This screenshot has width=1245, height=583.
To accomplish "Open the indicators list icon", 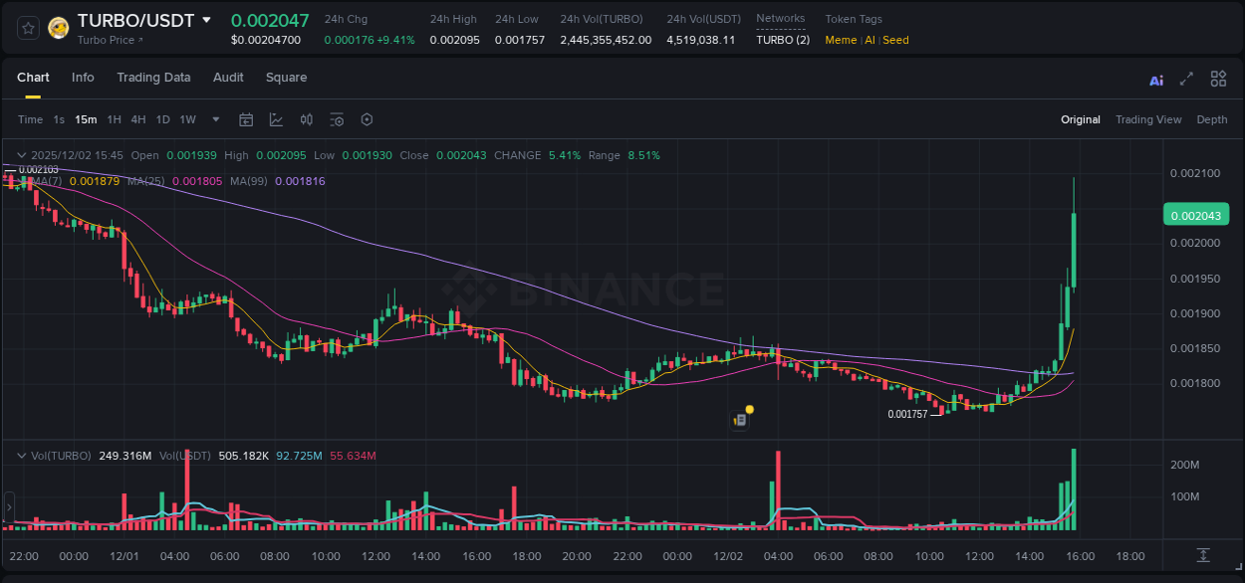I will tap(337, 119).
